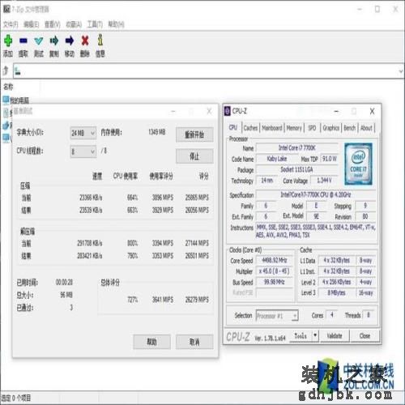This screenshot has height=405, width=405.
Task: Click the Close button in CPU-Z footer
Action: (364, 335)
